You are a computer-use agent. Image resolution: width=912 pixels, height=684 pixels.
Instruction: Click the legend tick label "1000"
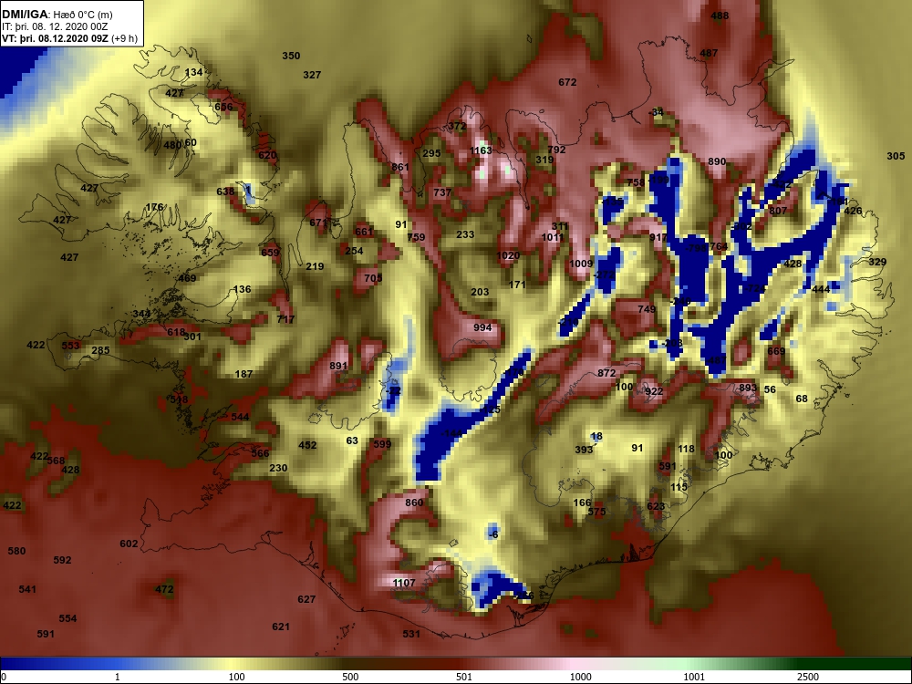(580, 677)
